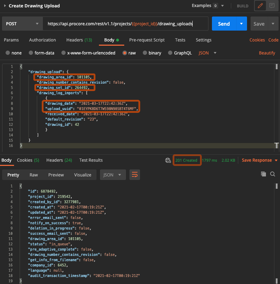This screenshot has width=280, height=284.
Task: Open the response JSON format dropdown
Action: [x=113, y=175]
